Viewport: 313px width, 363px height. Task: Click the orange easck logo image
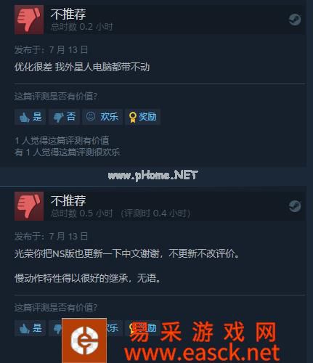tap(84, 340)
